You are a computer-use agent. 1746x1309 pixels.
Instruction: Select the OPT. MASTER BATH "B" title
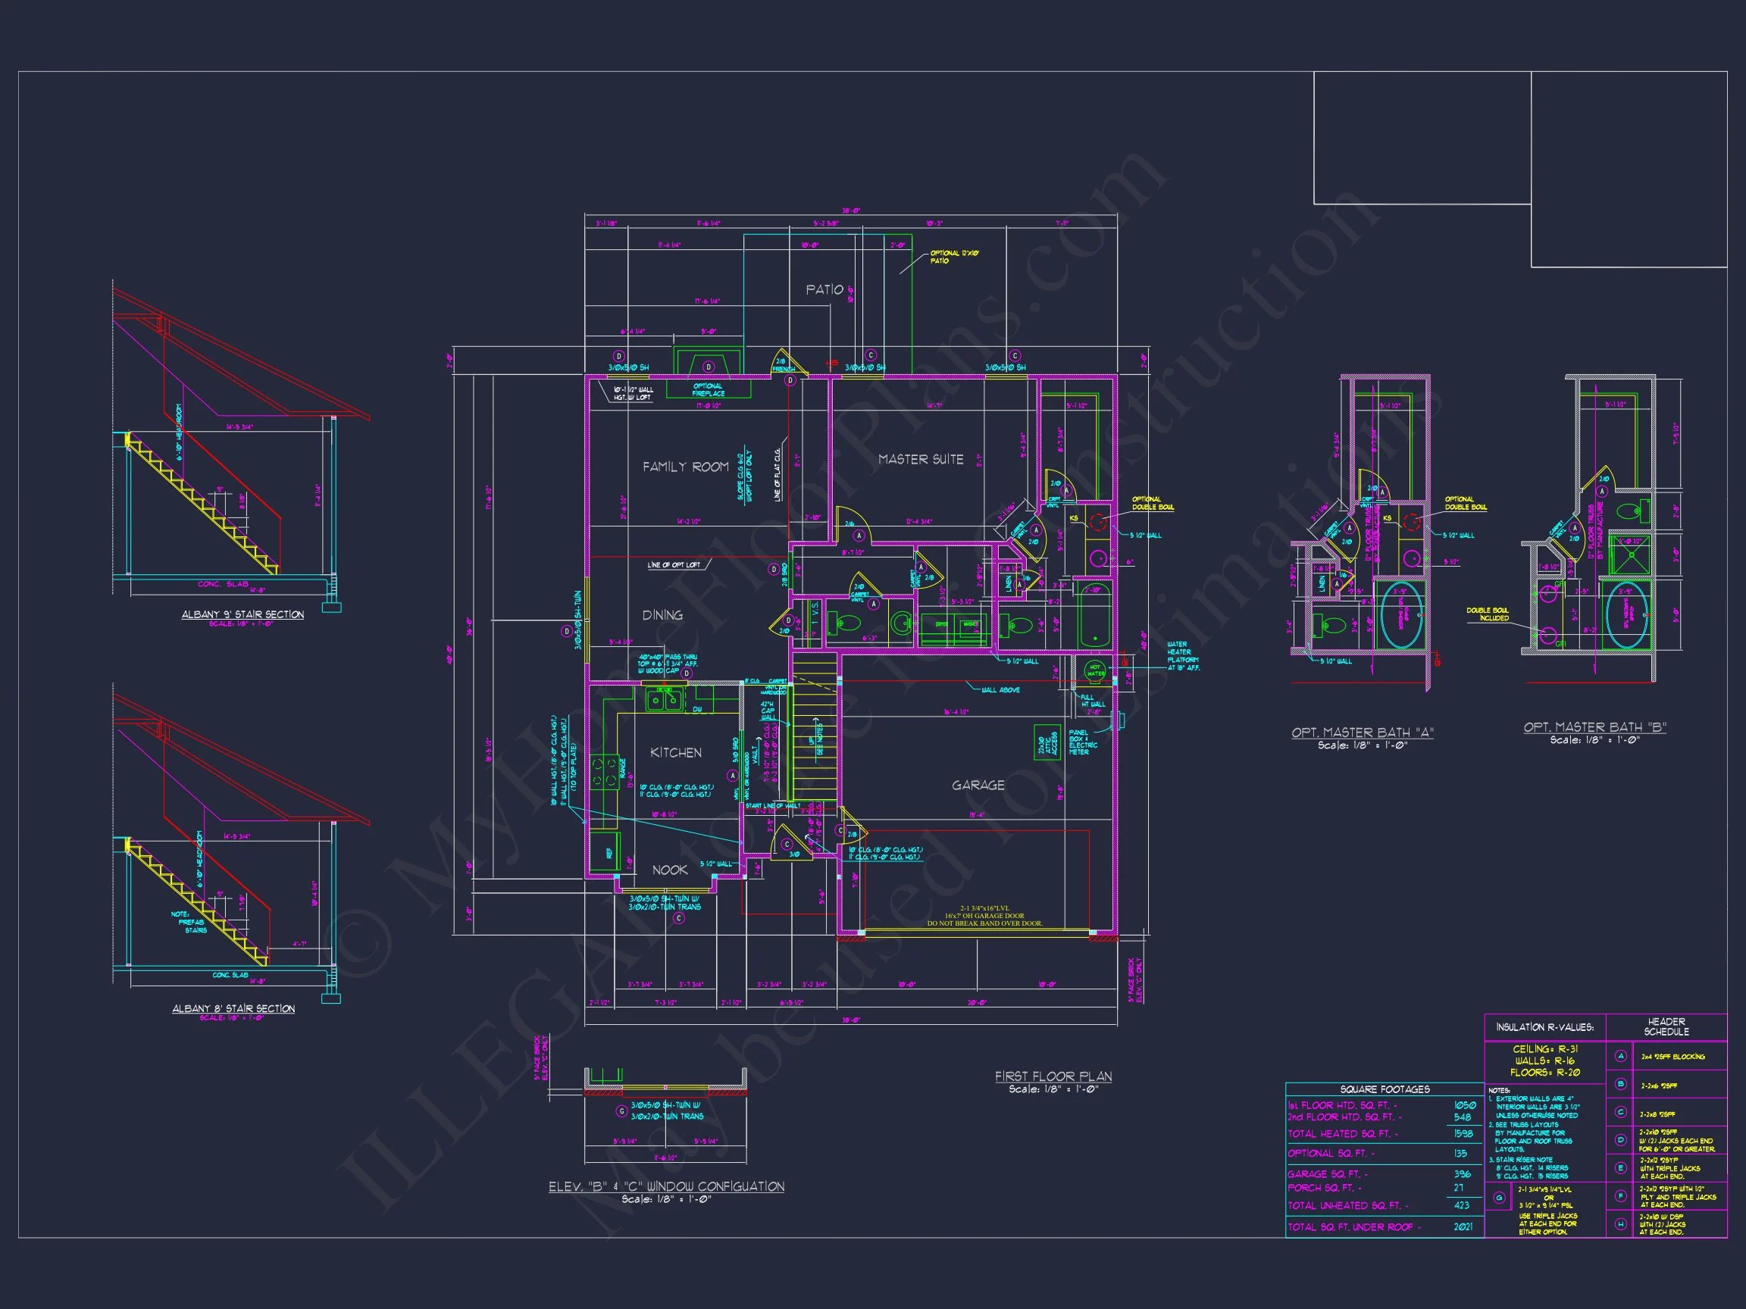tap(1594, 727)
